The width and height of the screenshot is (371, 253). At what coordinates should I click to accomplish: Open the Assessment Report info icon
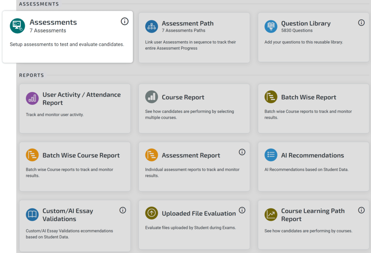click(242, 152)
